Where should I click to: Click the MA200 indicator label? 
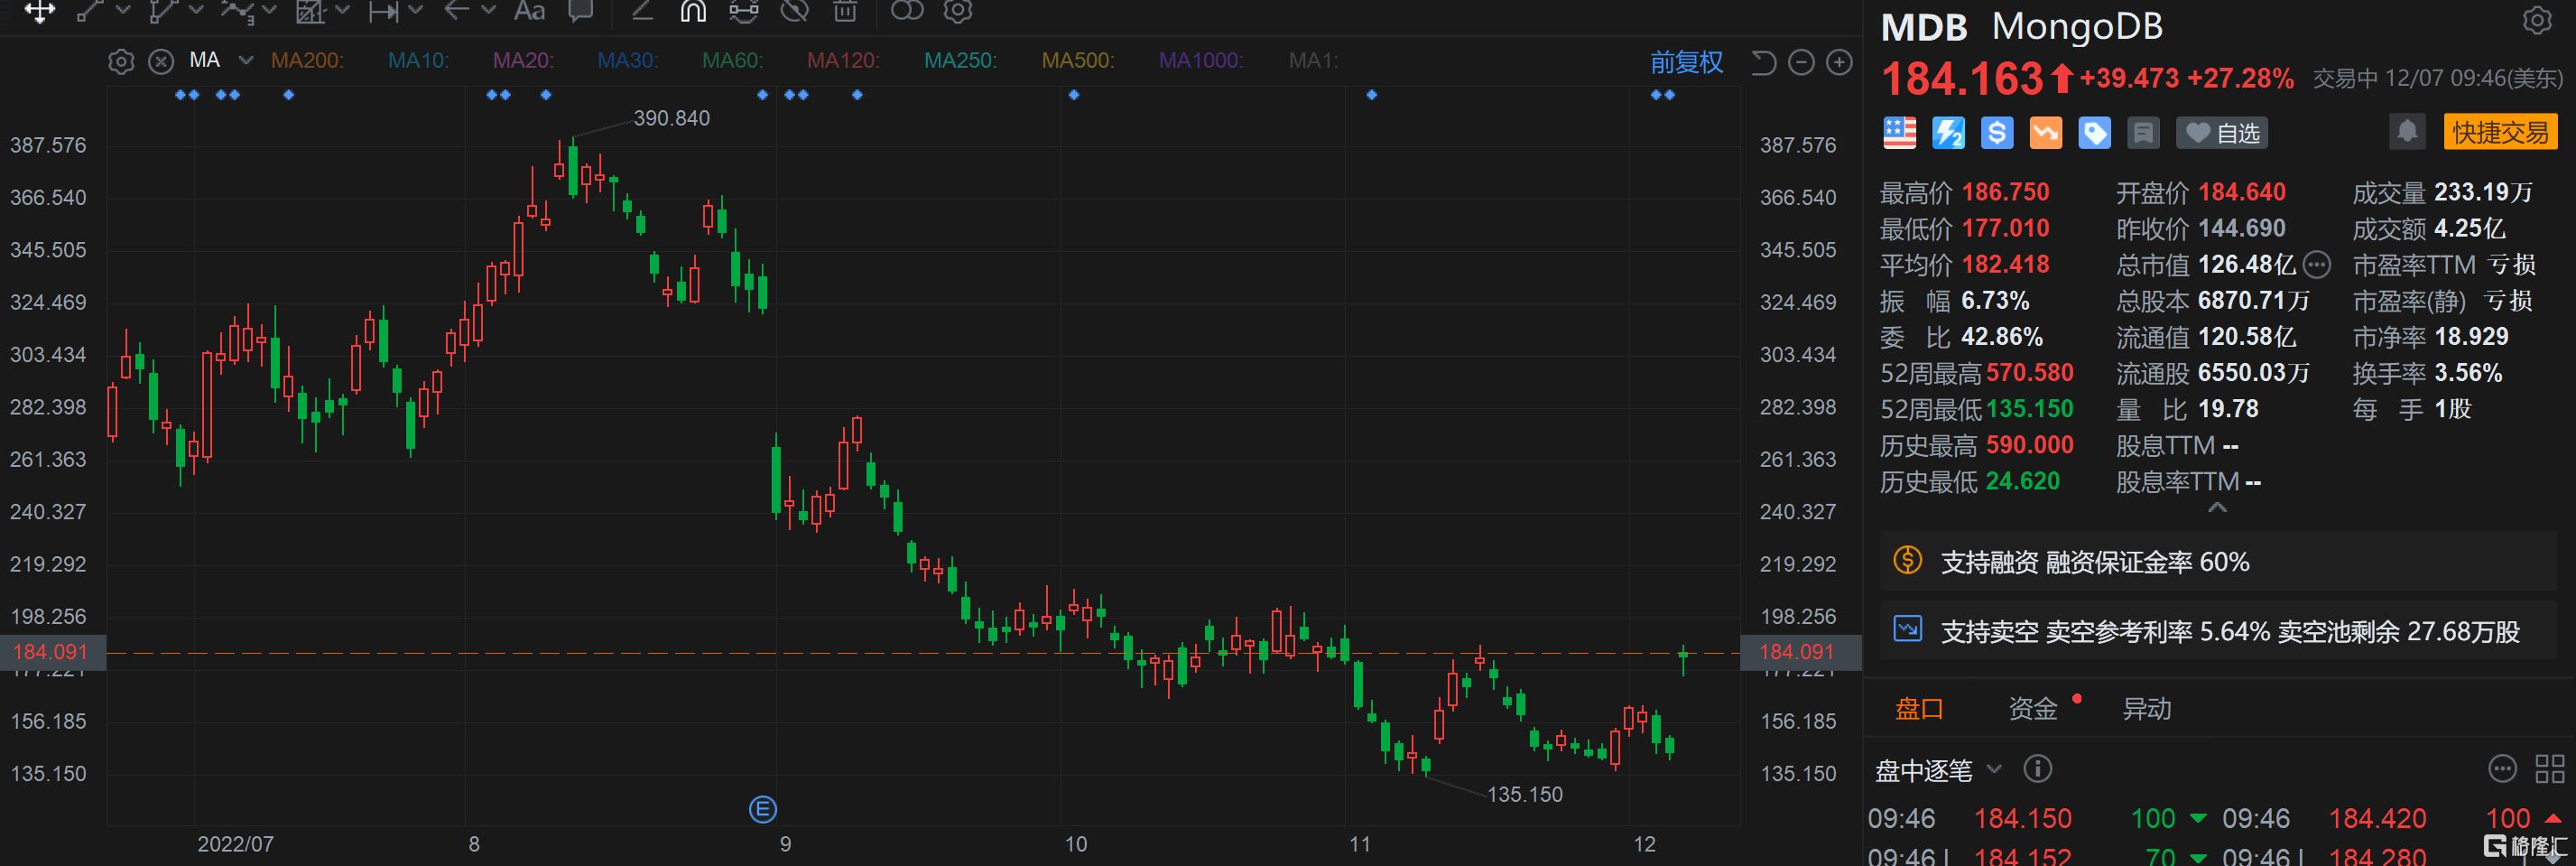tap(307, 61)
